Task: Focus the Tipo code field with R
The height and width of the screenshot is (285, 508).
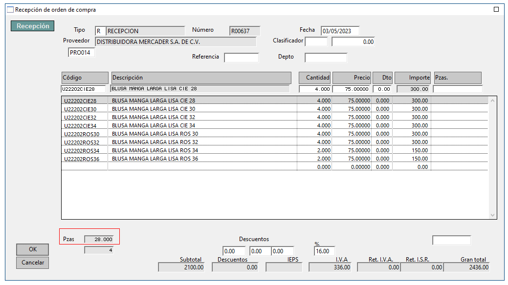Action: coord(100,31)
